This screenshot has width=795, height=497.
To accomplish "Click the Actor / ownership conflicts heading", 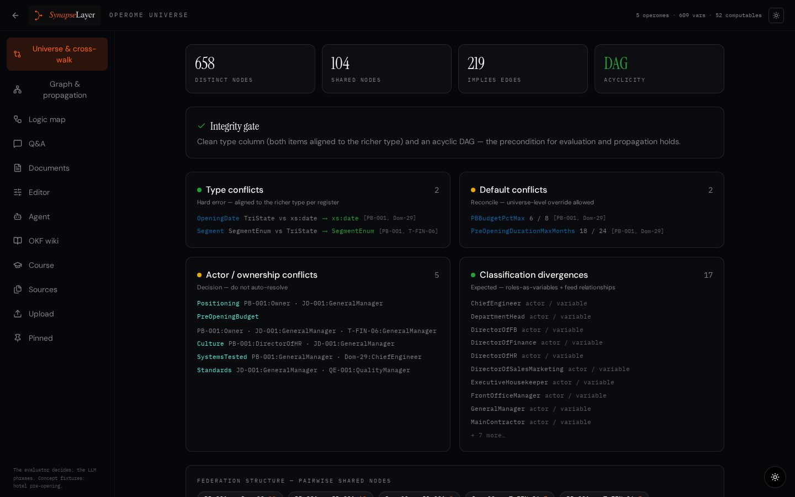I will [262, 275].
